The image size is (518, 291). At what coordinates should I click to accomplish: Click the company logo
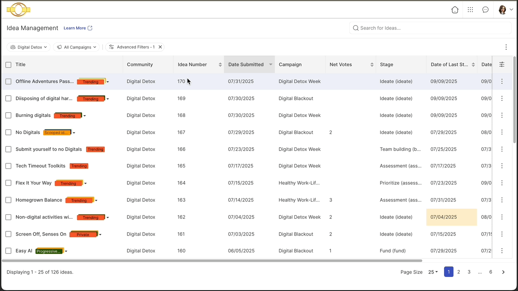tap(18, 9)
